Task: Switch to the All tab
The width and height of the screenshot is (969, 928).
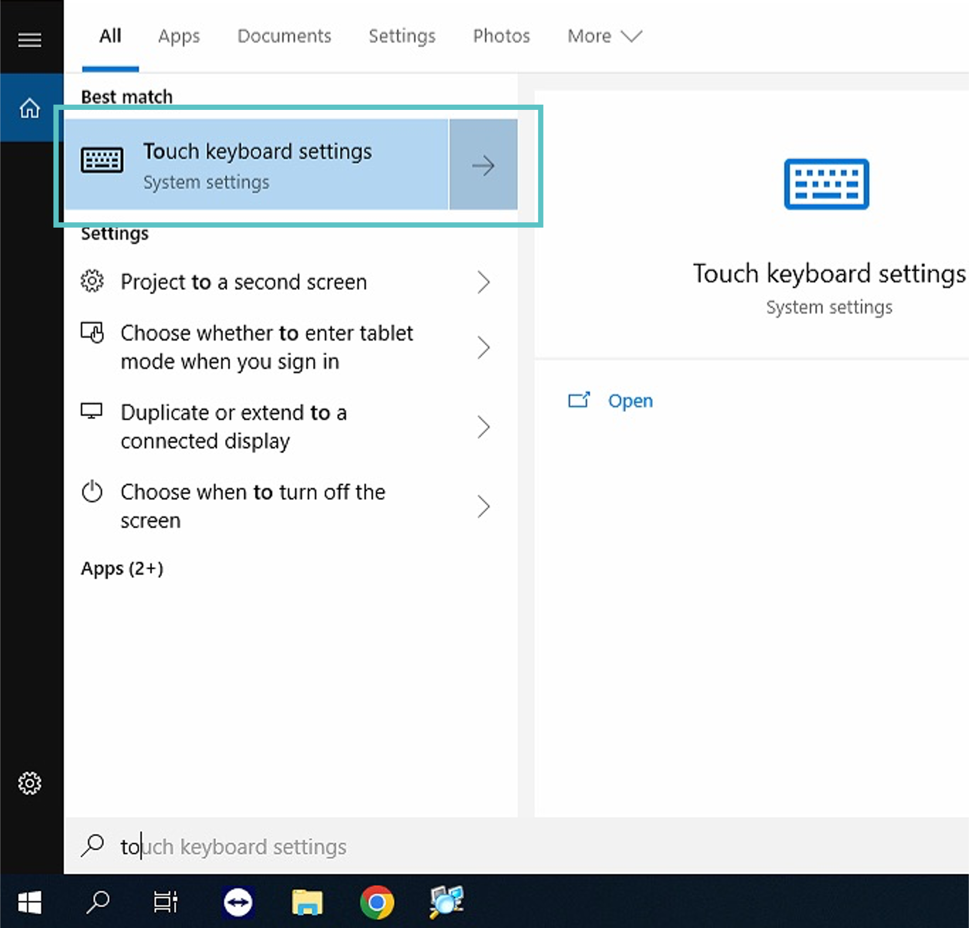Action: tap(110, 36)
